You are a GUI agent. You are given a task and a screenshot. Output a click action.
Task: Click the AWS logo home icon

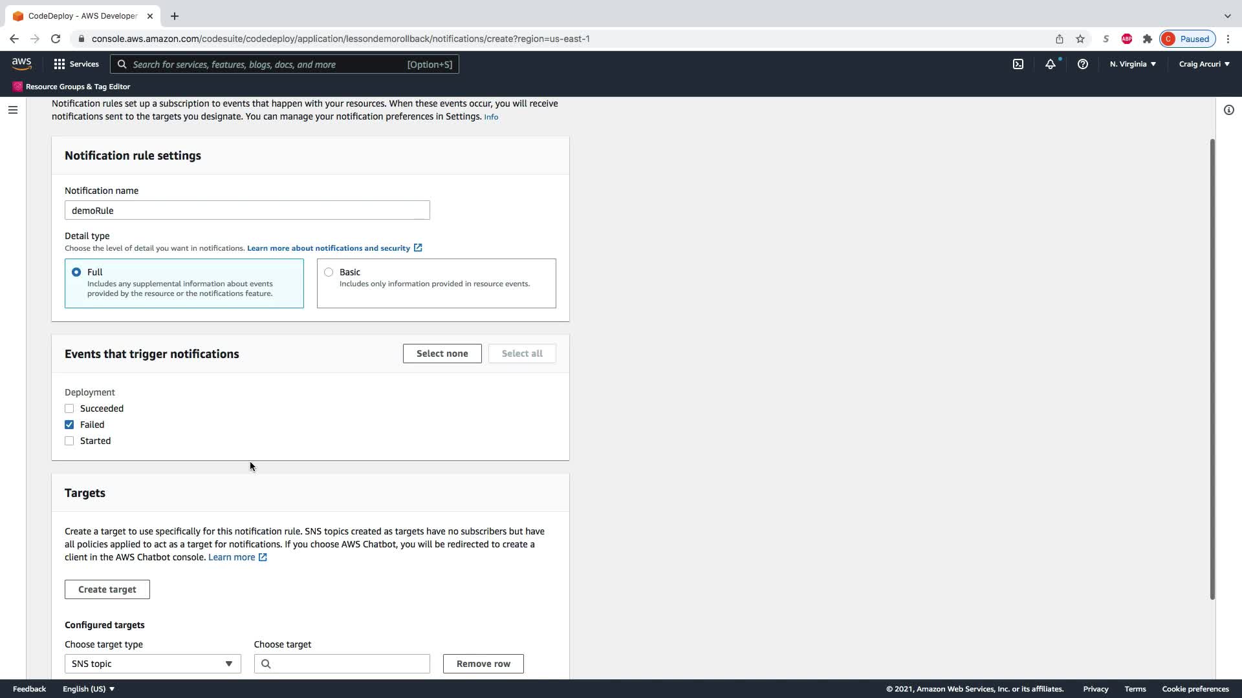click(x=21, y=63)
